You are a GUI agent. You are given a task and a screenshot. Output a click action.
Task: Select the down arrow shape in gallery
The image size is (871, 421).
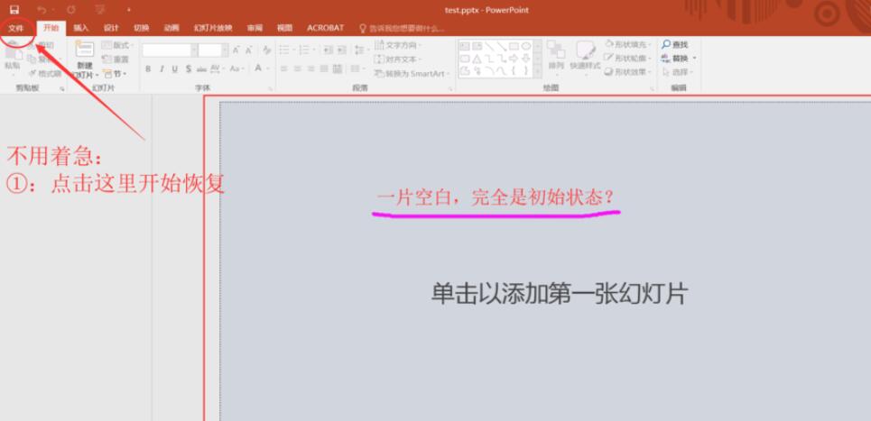(x=525, y=59)
